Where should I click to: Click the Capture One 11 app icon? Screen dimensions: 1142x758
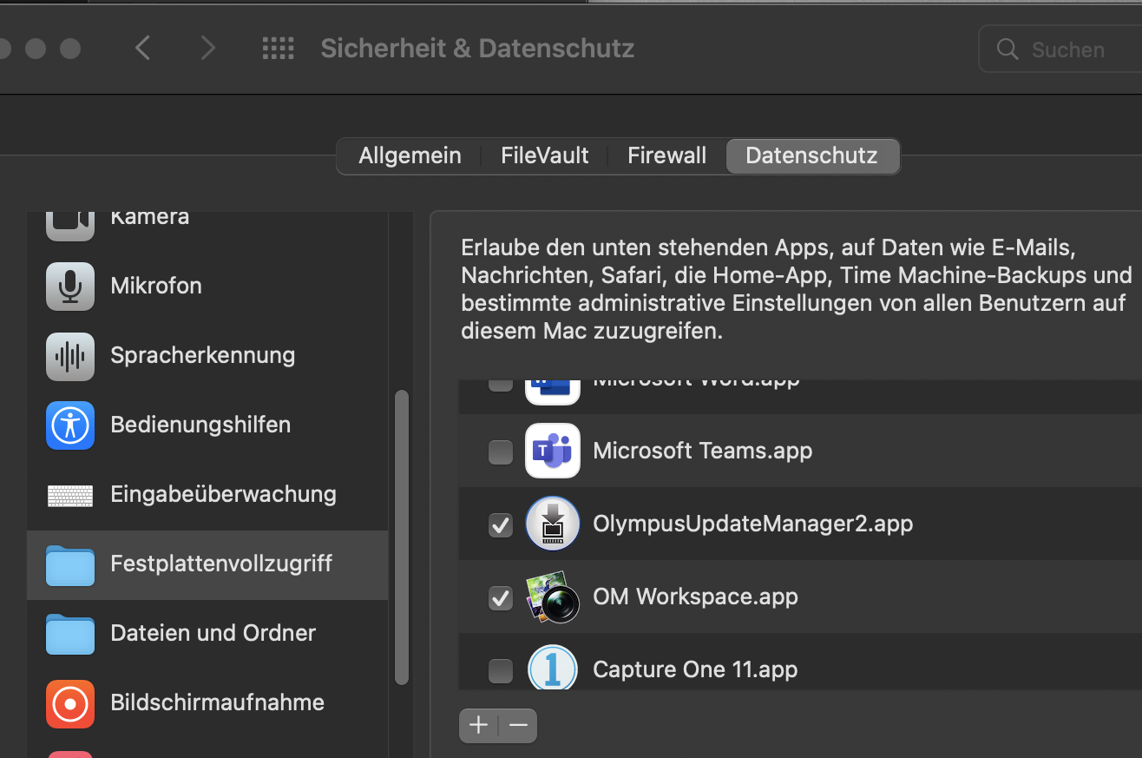pyautogui.click(x=553, y=668)
